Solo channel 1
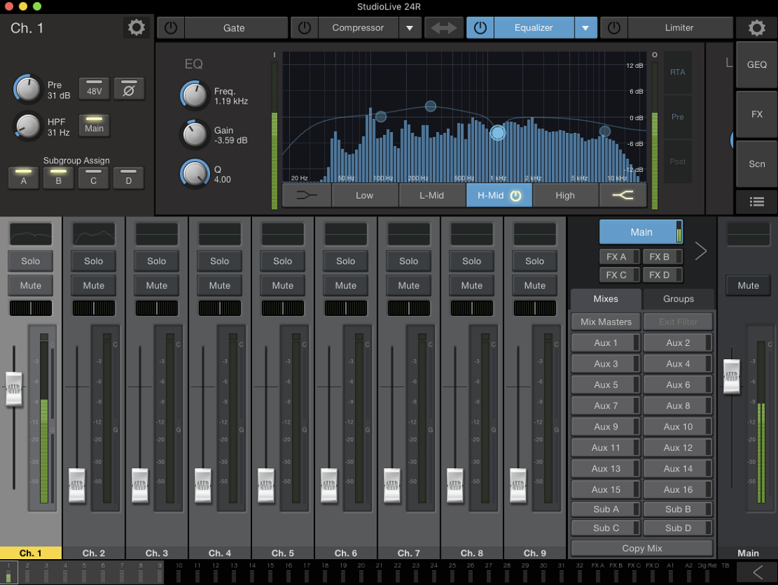The height and width of the screenshot is (585, 778). click(31, 261)
